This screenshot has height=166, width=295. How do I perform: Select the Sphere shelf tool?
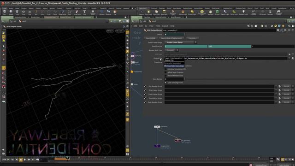point(11,12)
